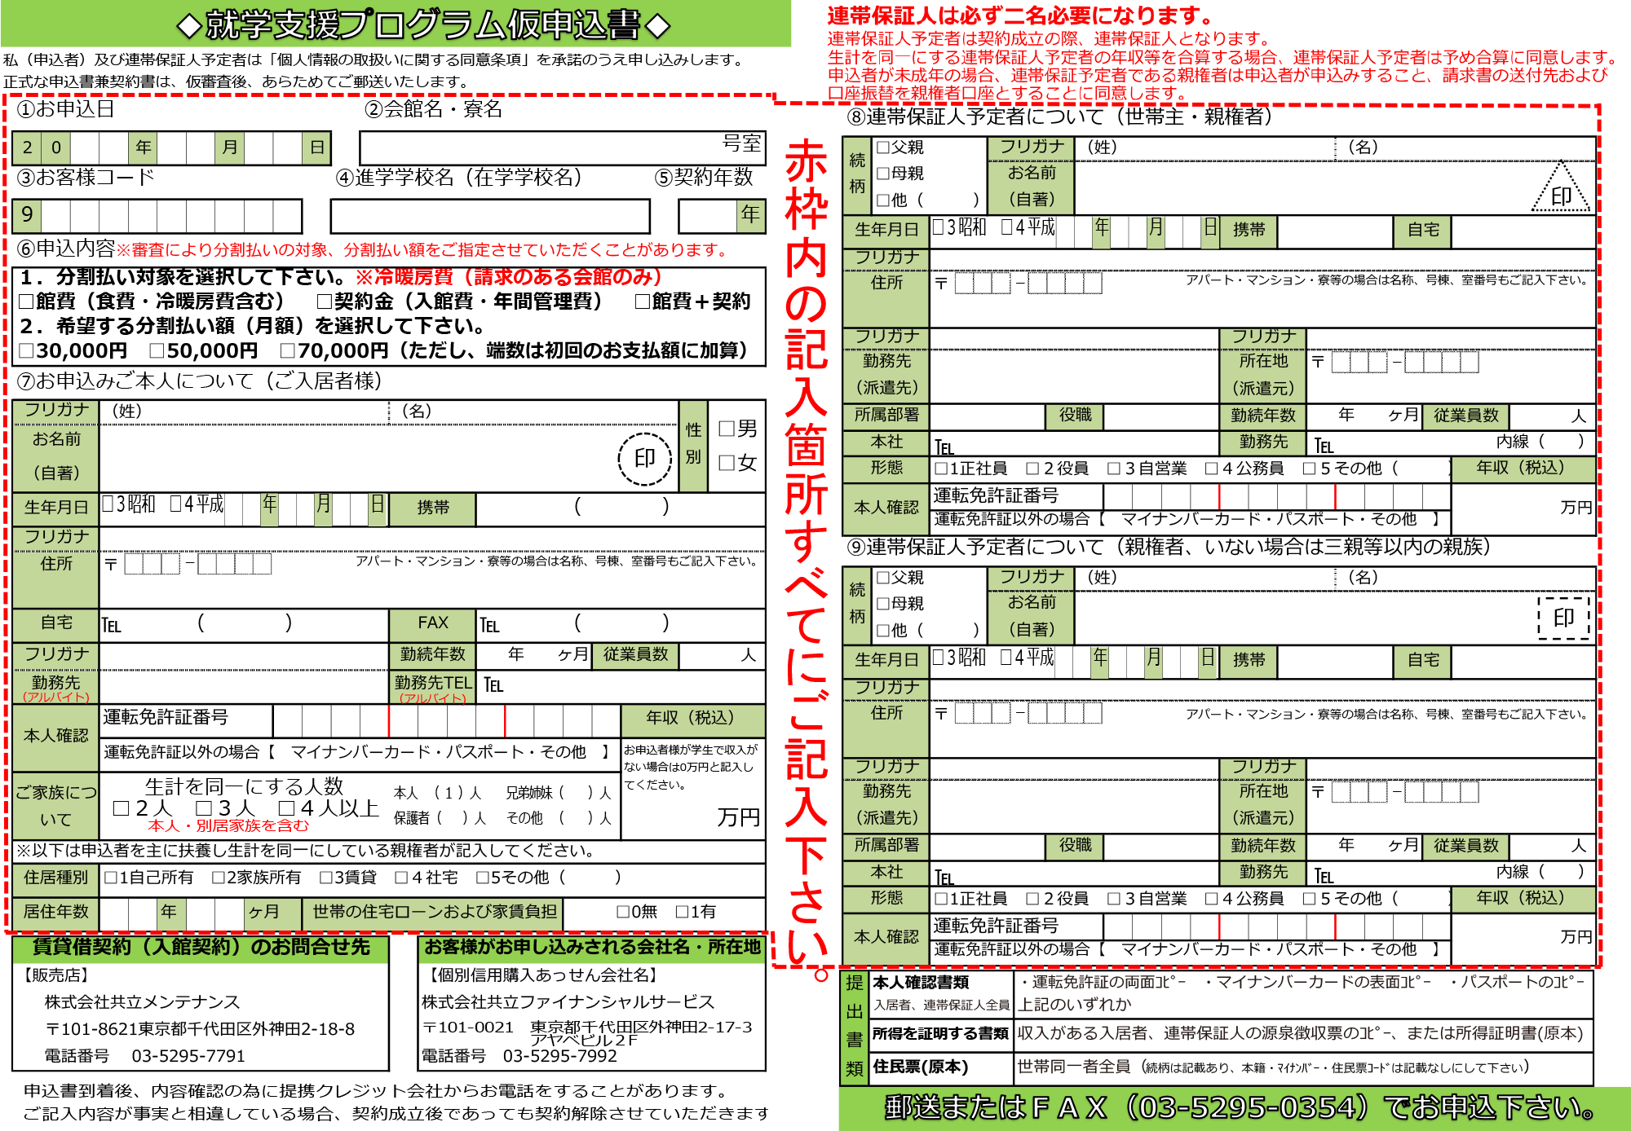Check 4平成 era in applicant birthdate

click(x=175, y=504)
